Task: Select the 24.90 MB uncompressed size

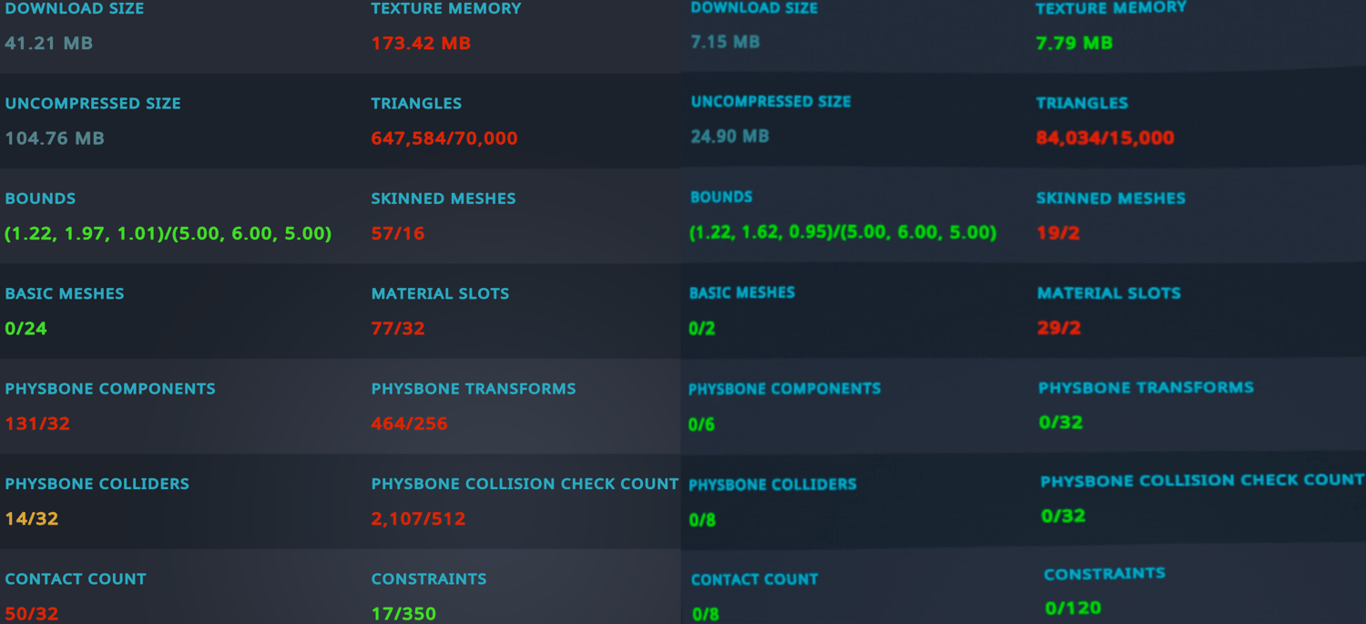Action: coord(730,137)
